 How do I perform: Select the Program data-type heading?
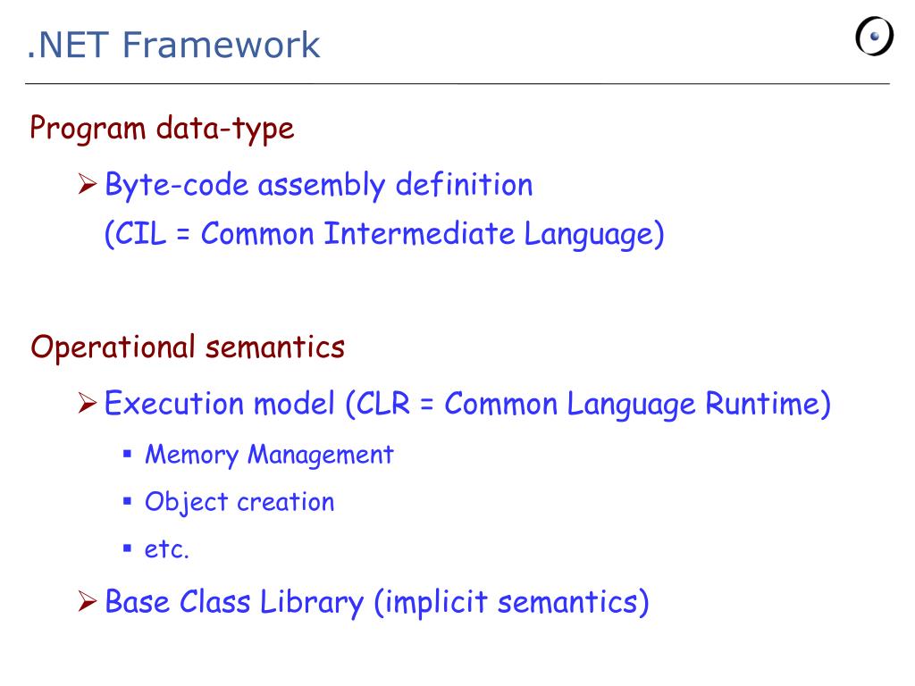coord(162,129)
